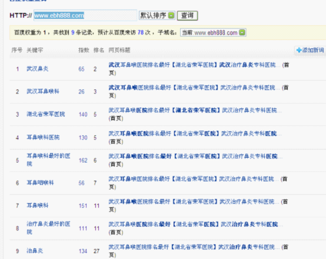Open page title link in row 7 耳鼻喉科

pos(194,201)
